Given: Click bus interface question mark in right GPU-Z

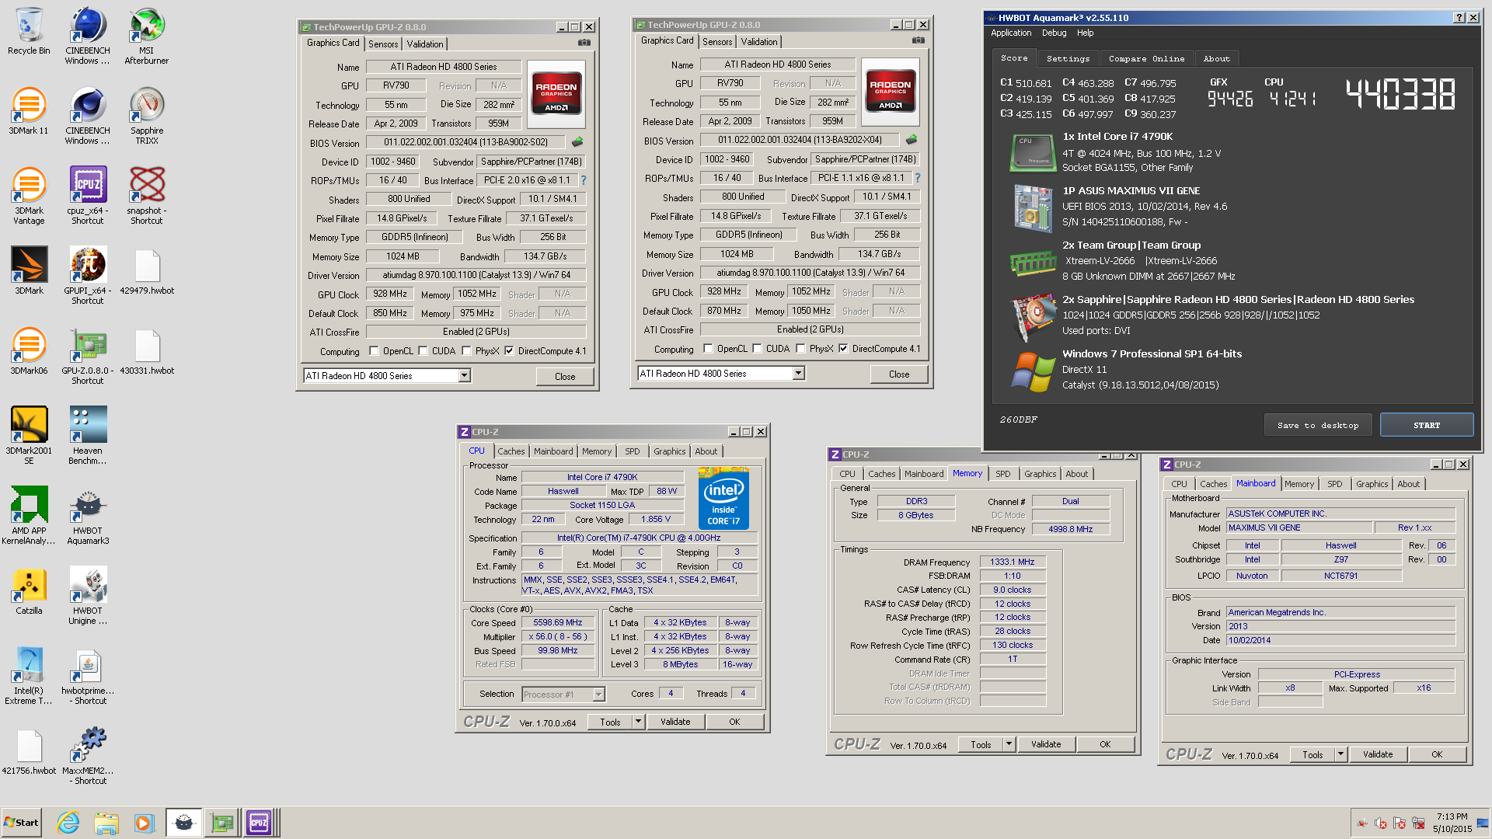Looking at the screenshot, I should pyautogui.click(x=918, y=178).
